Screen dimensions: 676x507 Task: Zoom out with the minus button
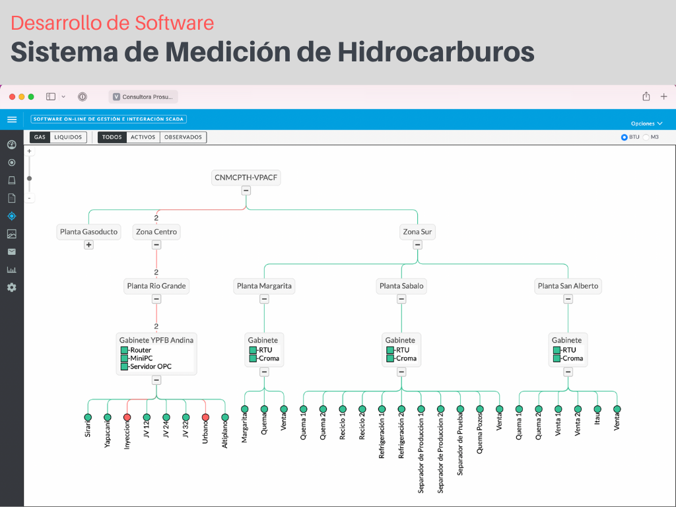tap(29, 198)
